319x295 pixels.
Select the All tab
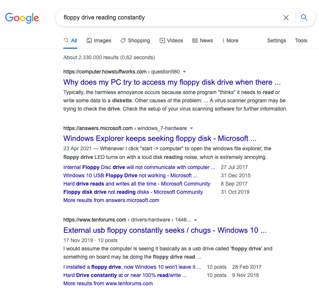pyautogui.click(x=70, y=41)
